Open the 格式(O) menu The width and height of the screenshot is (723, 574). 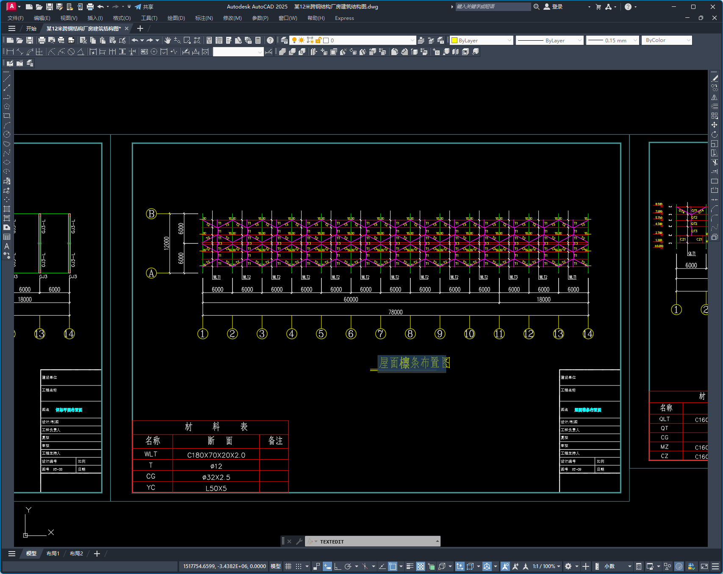(x=122, y=18)
